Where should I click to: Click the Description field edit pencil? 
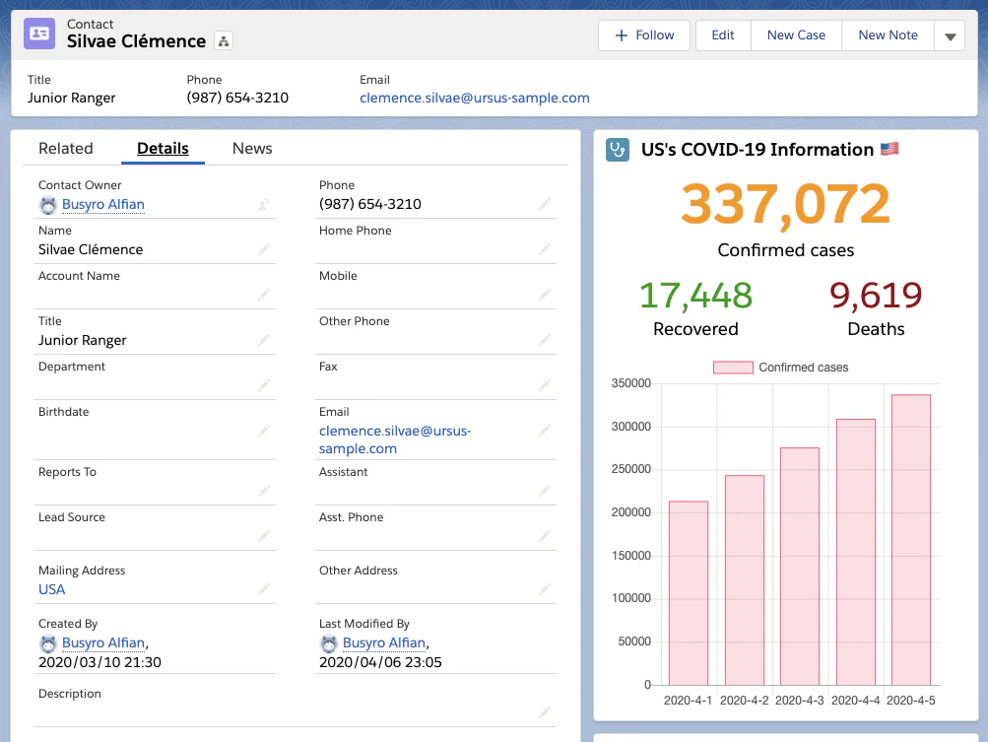(x=545, y=712)
